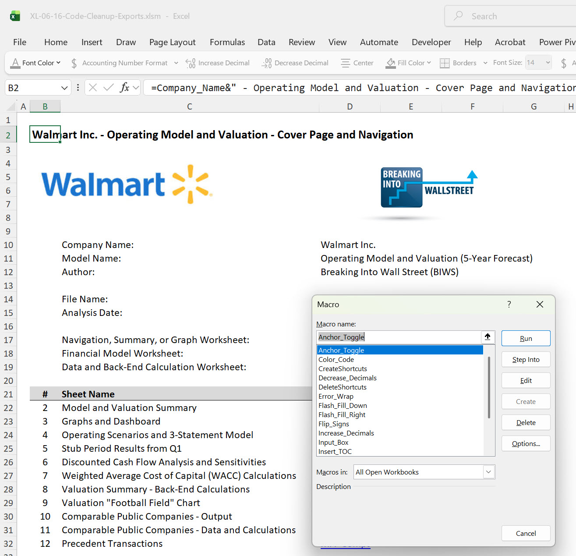Click the Macro dialog help question mark

tap(509, 304)
